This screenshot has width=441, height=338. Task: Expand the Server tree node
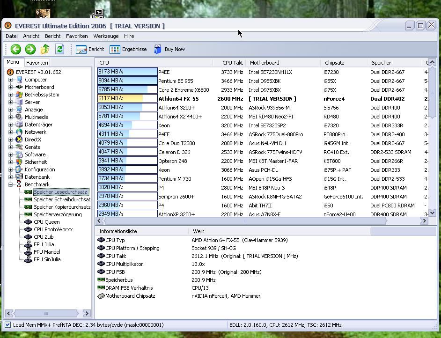coord(10,102)
